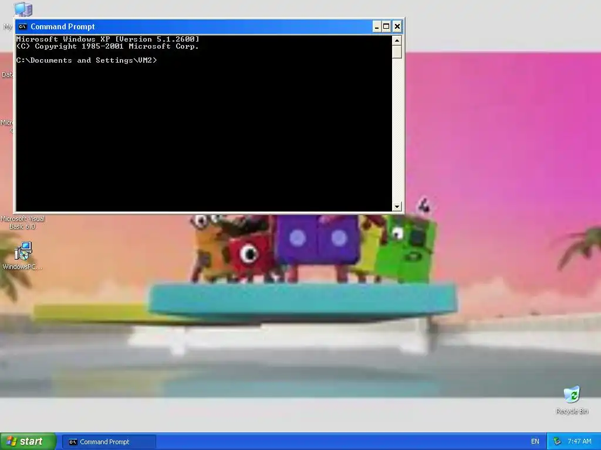
Task: Click the scroll up arrow in Command Prompt
Action: click(x=397, y=40)
